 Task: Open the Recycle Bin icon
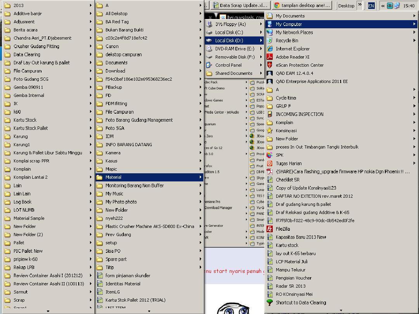pos(270,40)
